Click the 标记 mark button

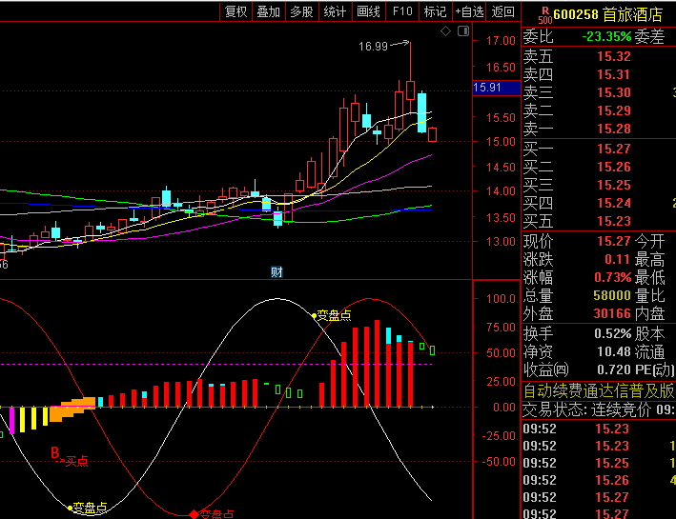pyautogui.click(x=436, y=11)
